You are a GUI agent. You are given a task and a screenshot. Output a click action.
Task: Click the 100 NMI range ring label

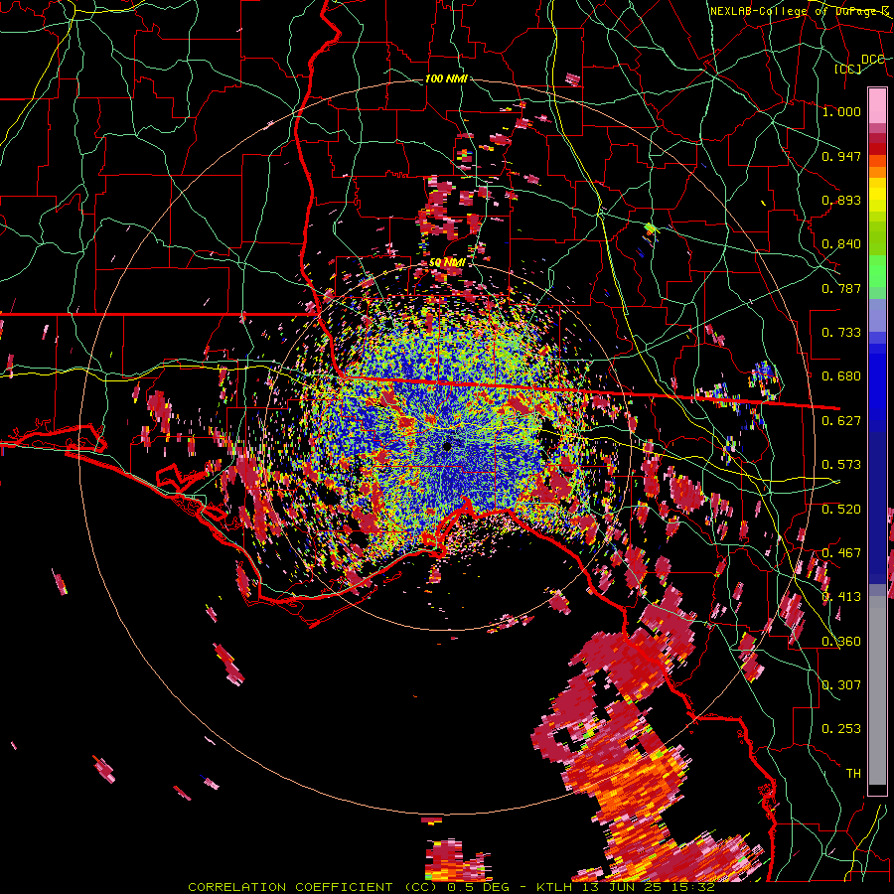click(x=446, y=78)
